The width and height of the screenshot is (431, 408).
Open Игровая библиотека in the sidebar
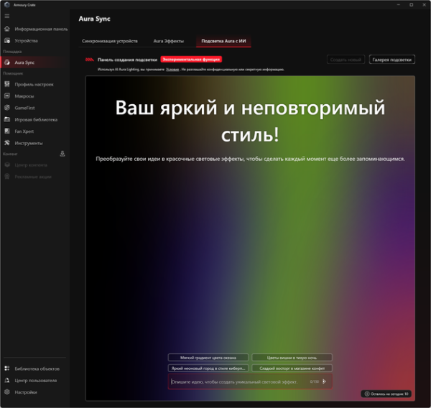click(34, 119)
